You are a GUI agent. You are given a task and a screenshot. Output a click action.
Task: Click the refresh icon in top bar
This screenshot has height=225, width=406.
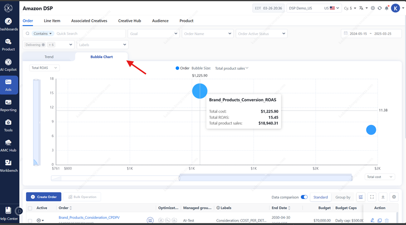click(380, 8)
